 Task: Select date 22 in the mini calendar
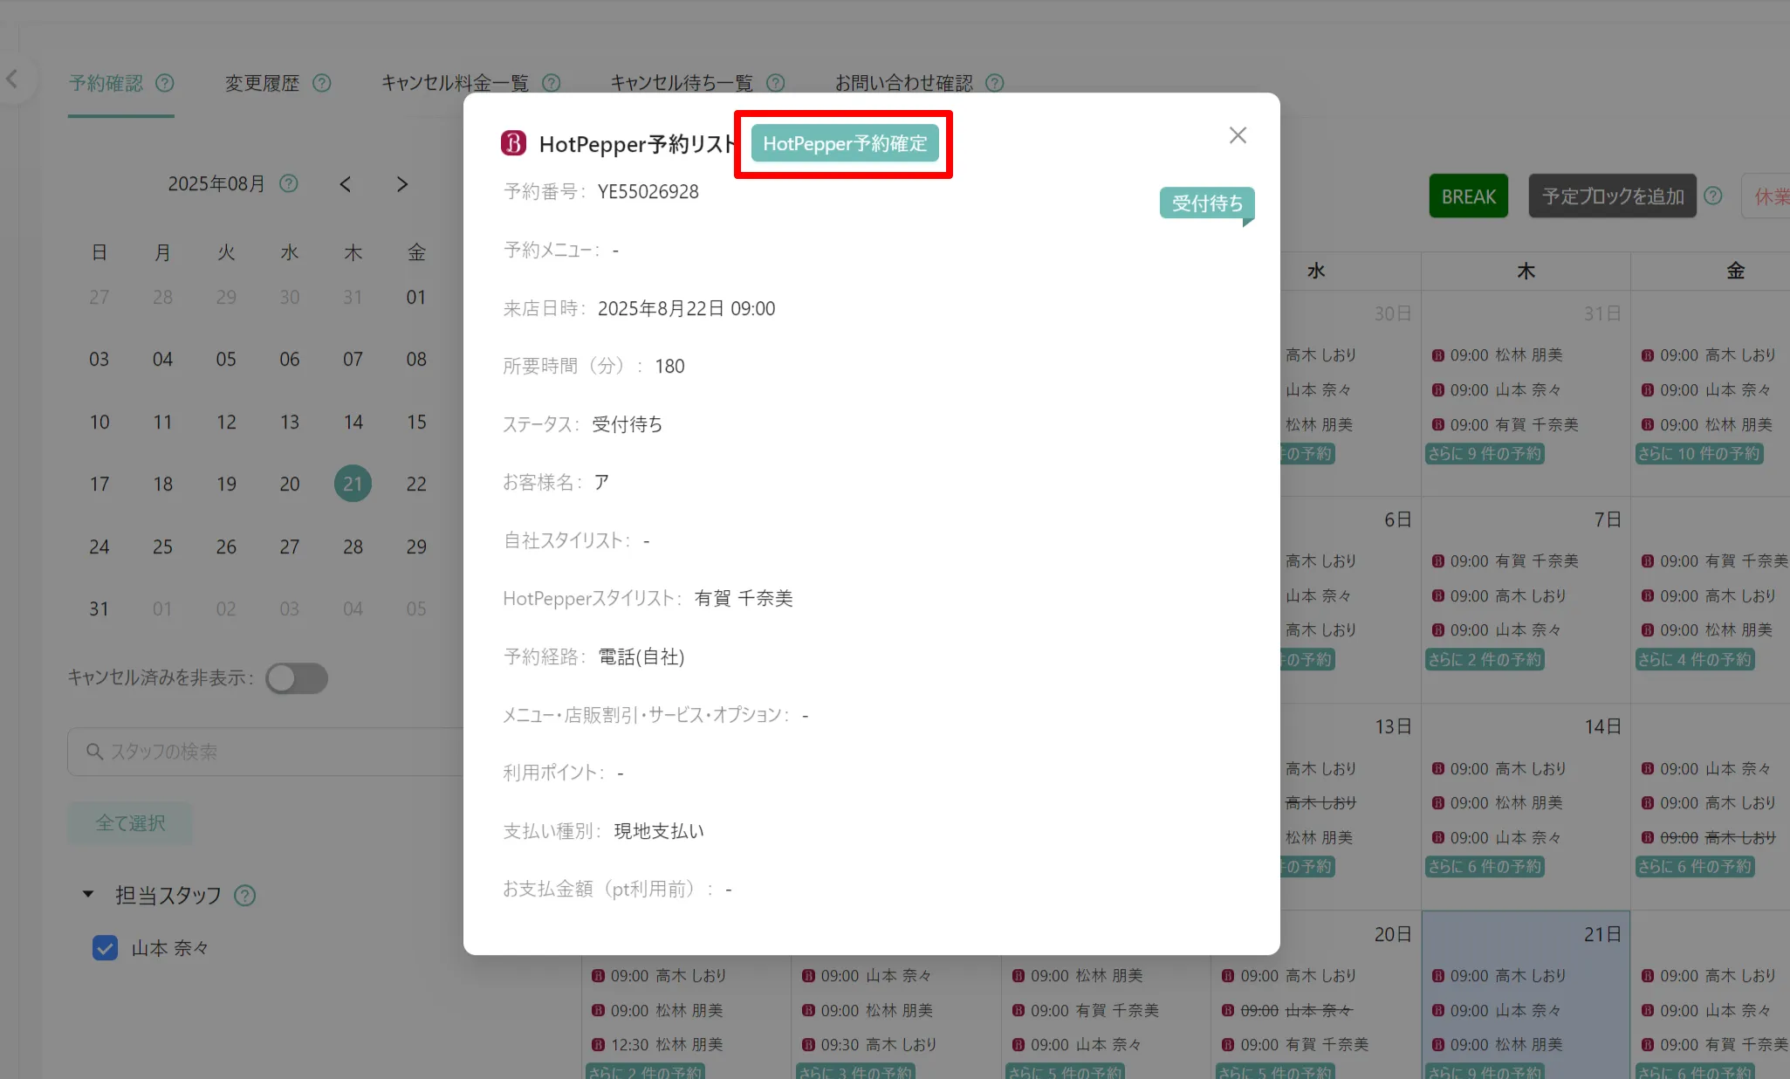416,484
